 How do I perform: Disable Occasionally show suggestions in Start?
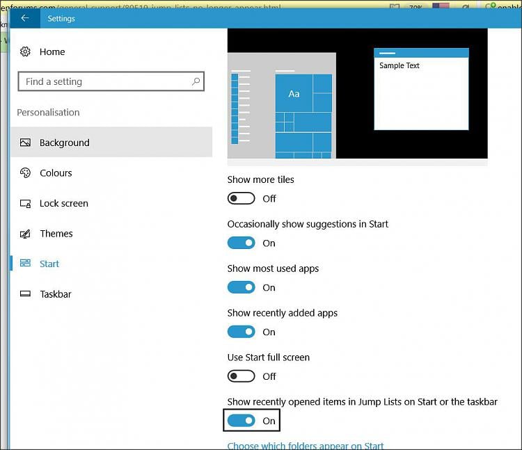(x=241, y=243)
